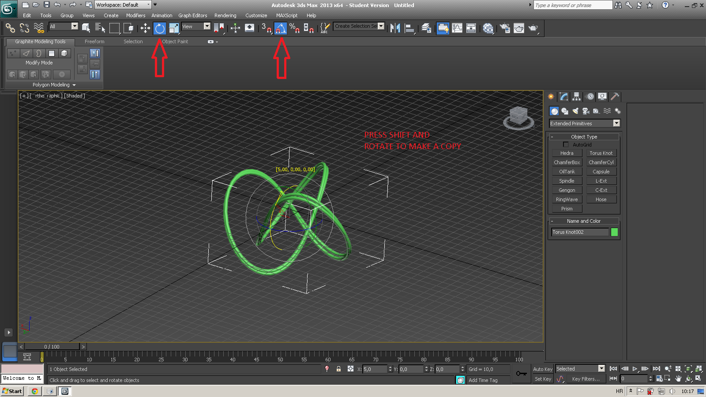The width and height of the screenshot is (706, 397).
Task: Click the Use Pivot Point Center icon
Action: [x=219, y=28]
